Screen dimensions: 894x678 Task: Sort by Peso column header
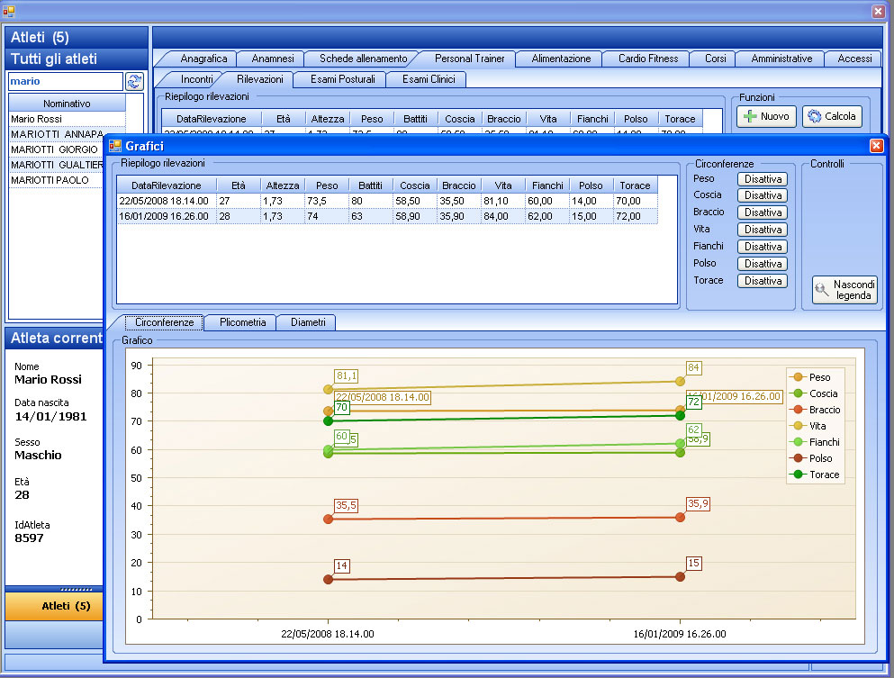coord(327,185)
